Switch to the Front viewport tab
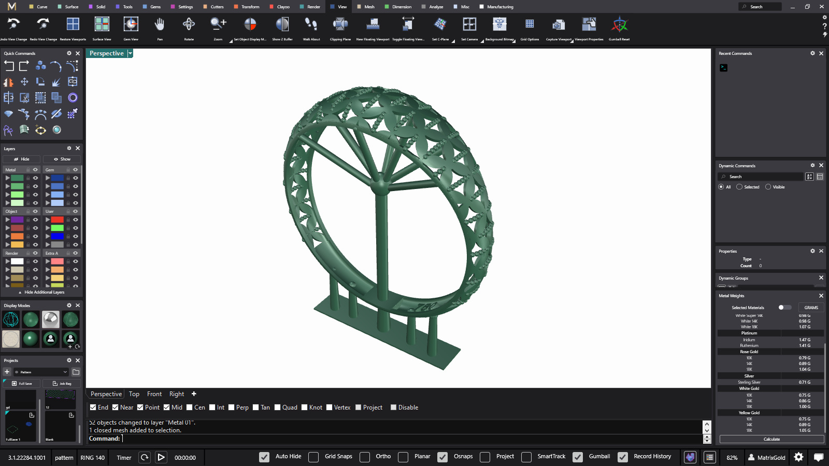829x466 pixels. (154, 394)
